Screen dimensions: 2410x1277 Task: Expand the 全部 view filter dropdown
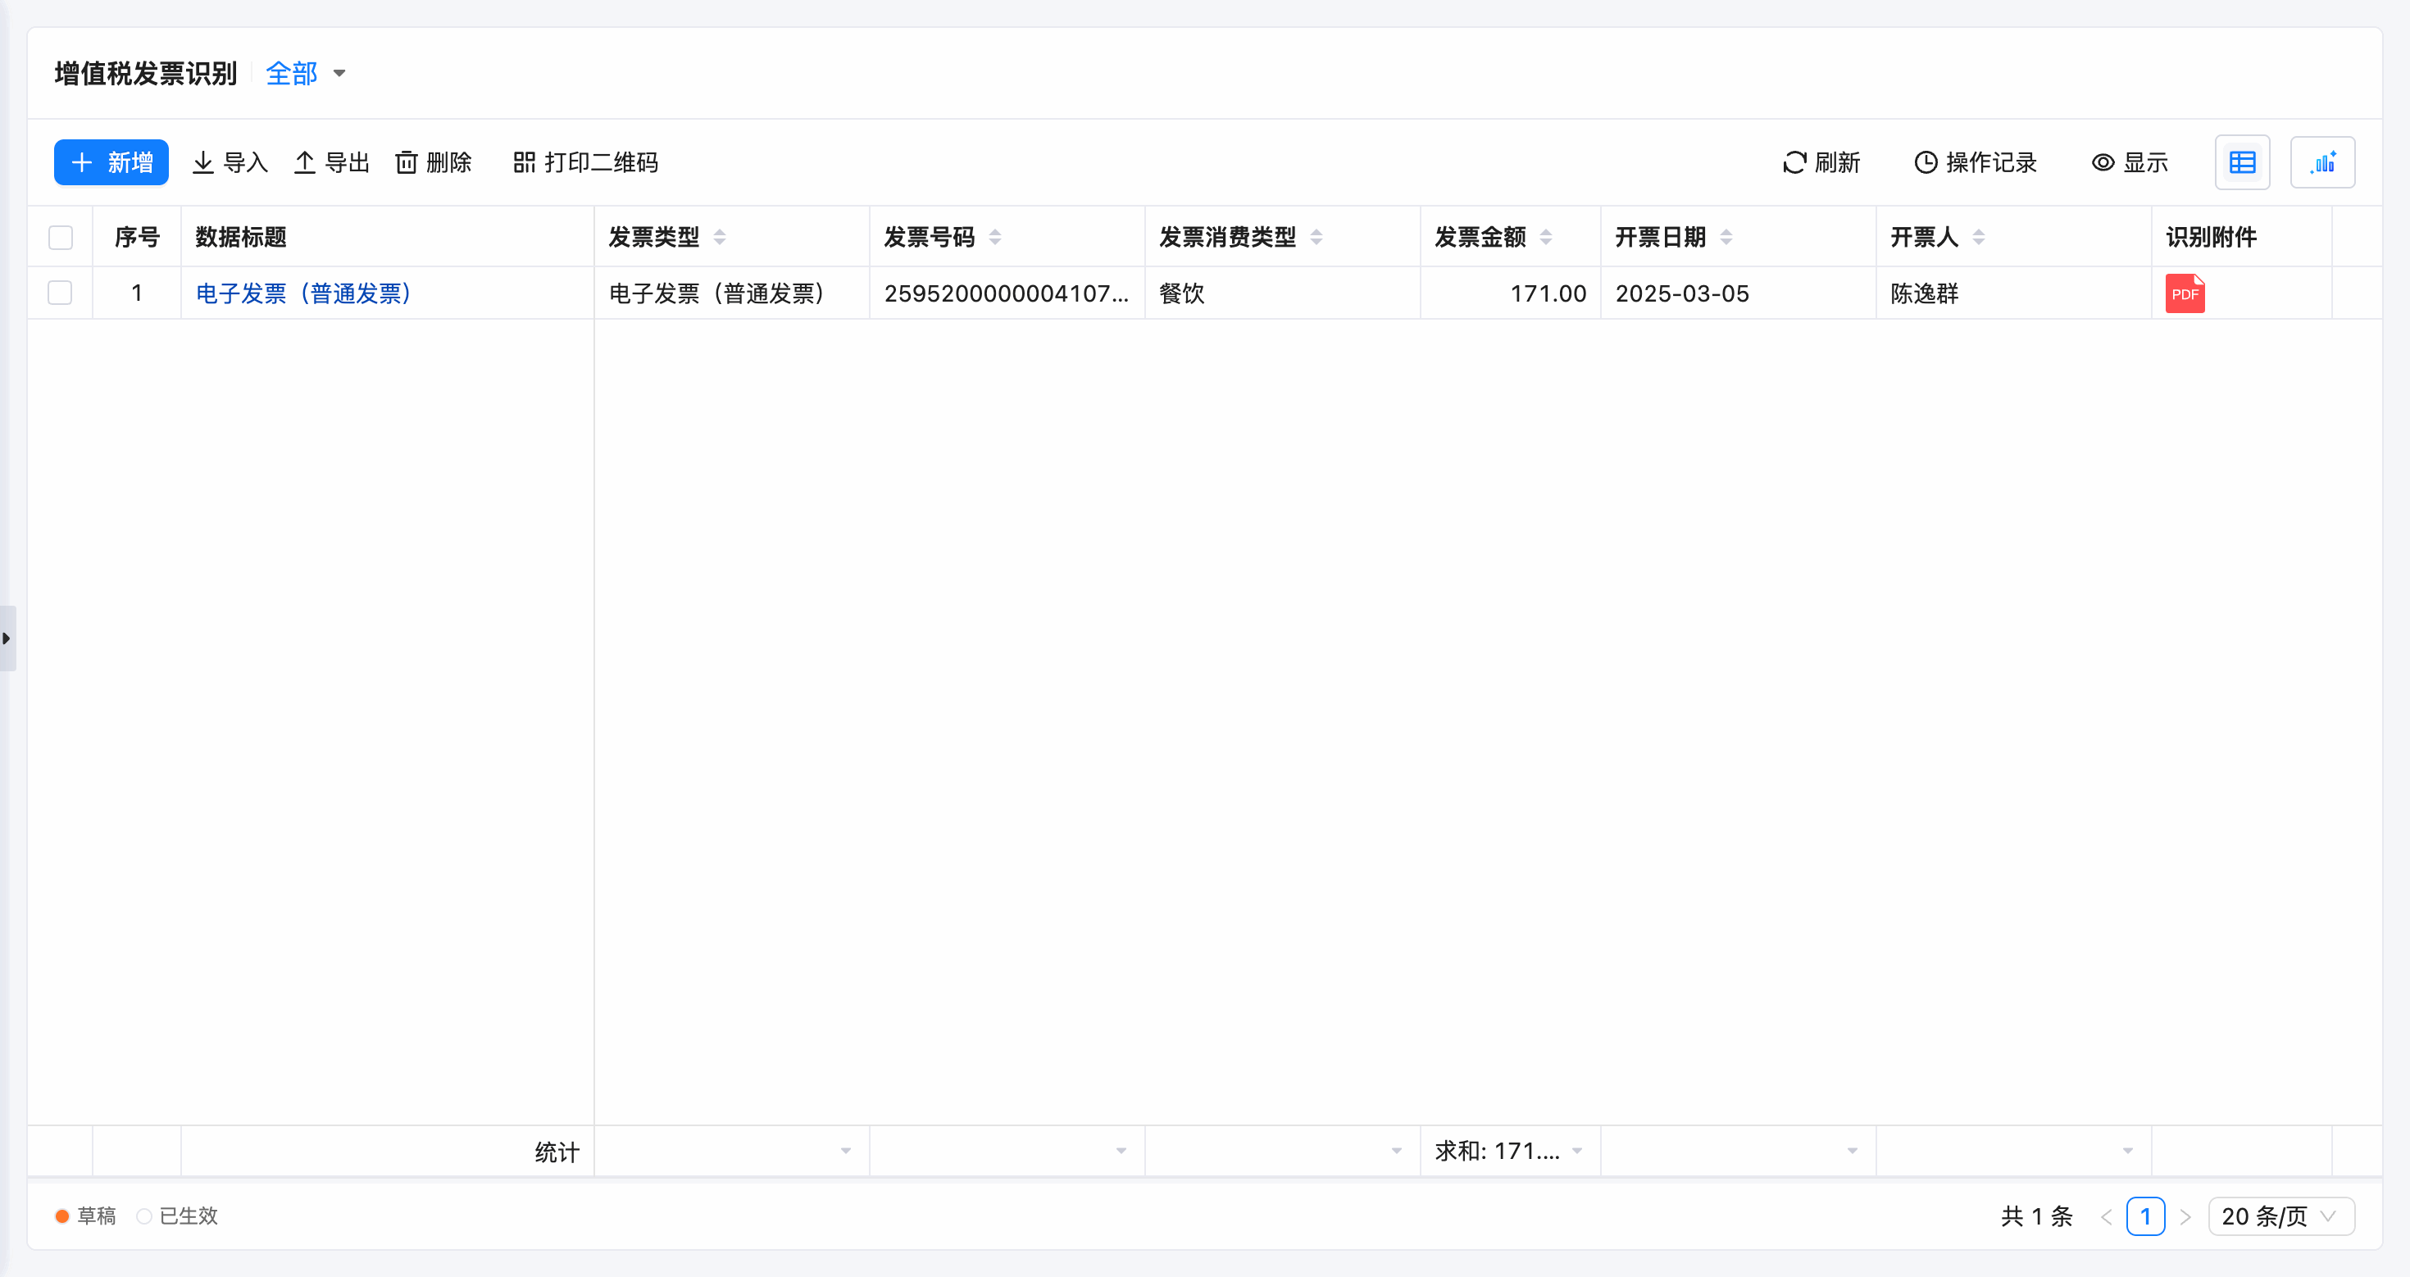point(305,73)
